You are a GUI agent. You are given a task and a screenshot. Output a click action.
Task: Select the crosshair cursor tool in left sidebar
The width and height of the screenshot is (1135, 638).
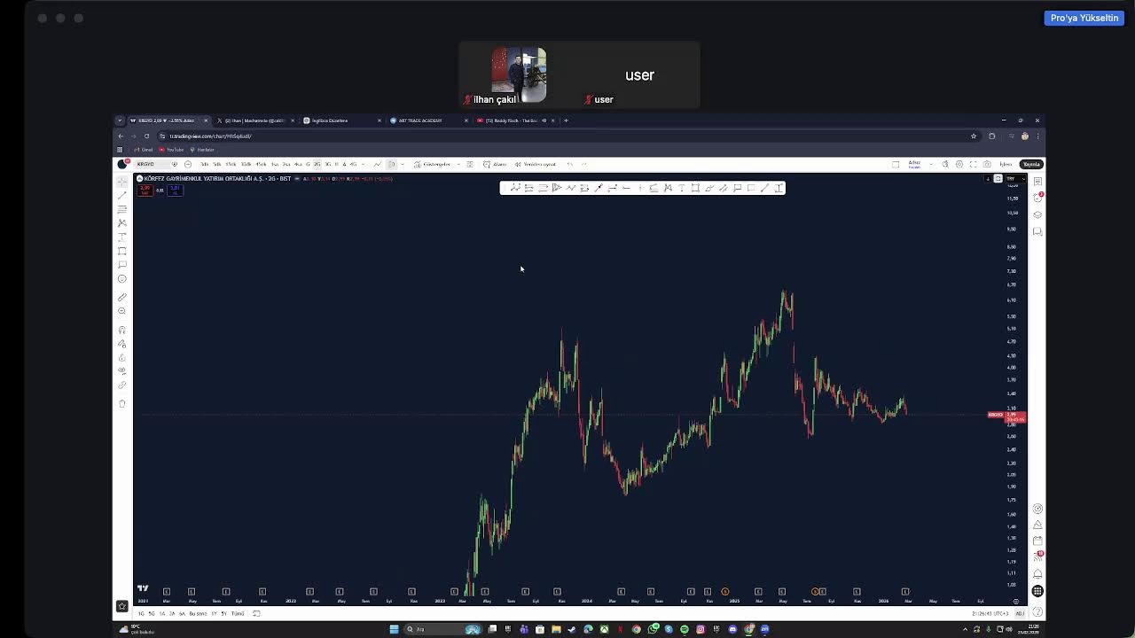tap(122, 181)
